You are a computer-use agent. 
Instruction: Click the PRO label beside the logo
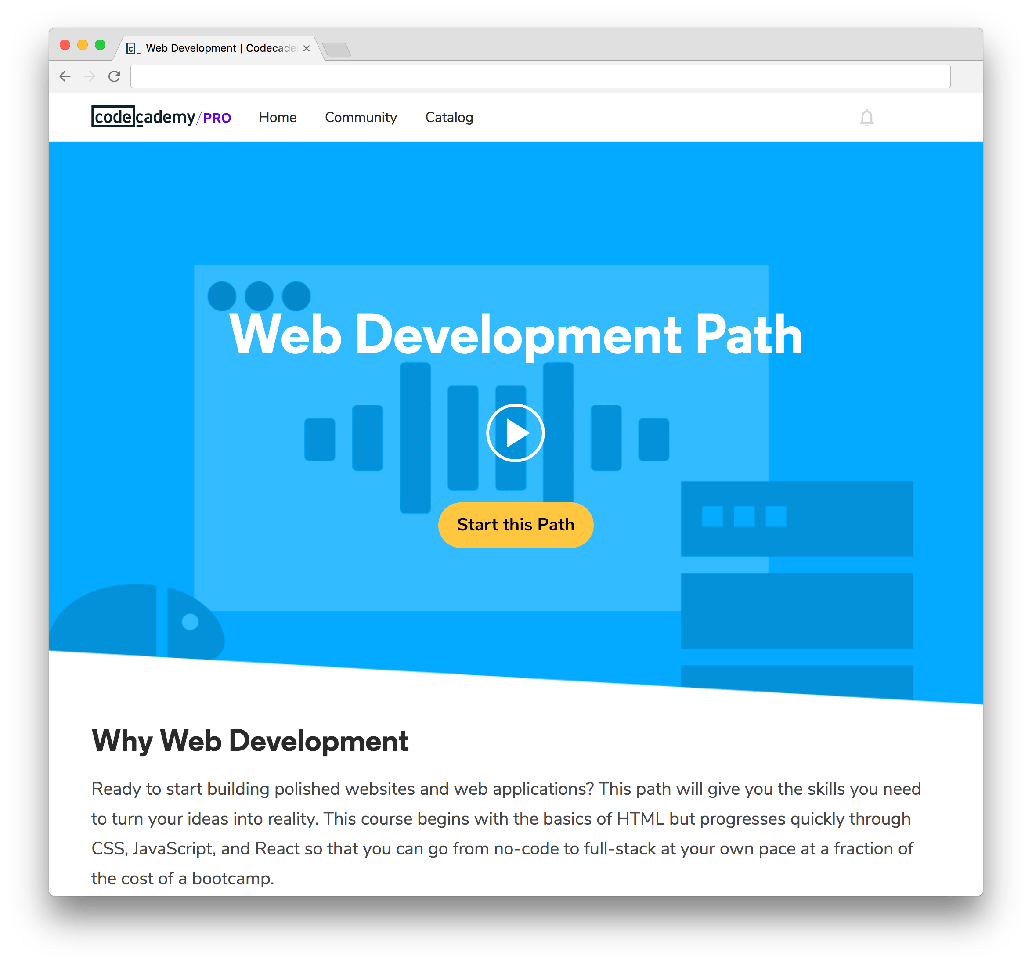point(217,118)
